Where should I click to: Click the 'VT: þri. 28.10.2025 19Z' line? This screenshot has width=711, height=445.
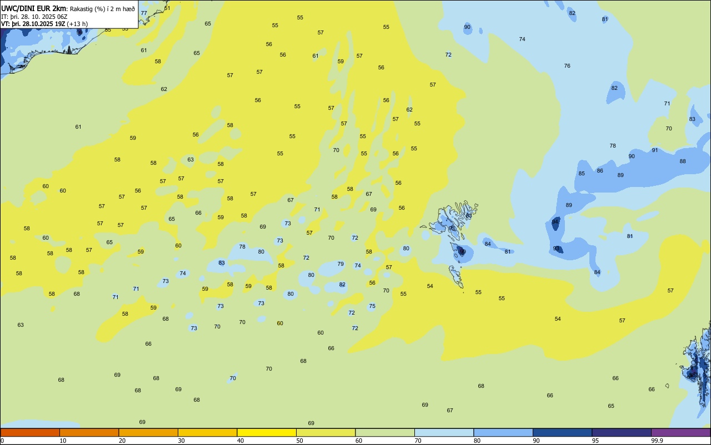(44, 24)
